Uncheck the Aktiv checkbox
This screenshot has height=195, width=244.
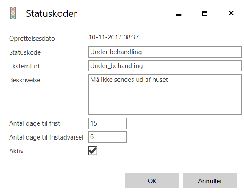93,151
